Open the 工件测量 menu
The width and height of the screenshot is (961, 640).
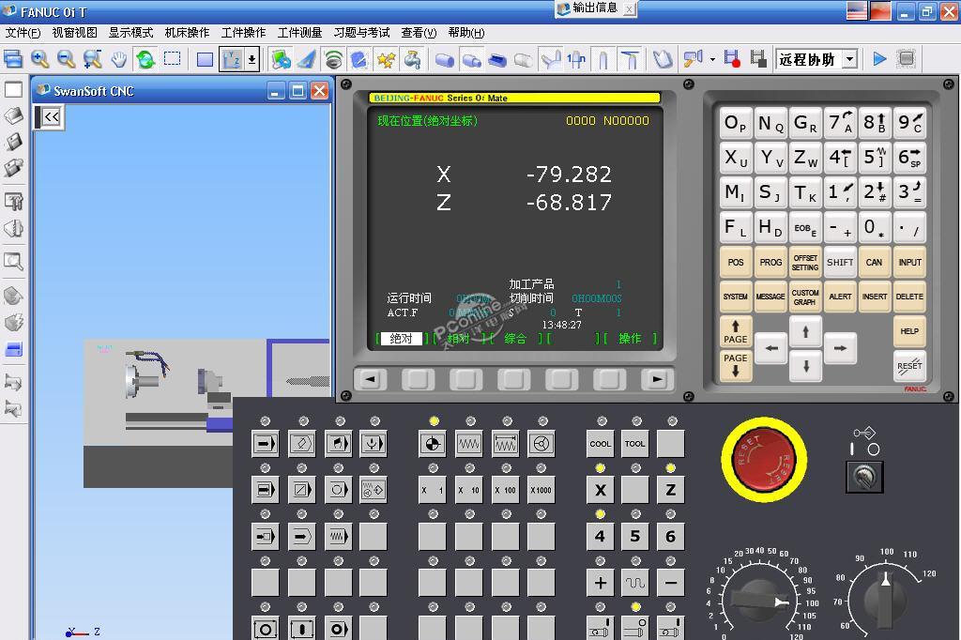pos(299,33)
